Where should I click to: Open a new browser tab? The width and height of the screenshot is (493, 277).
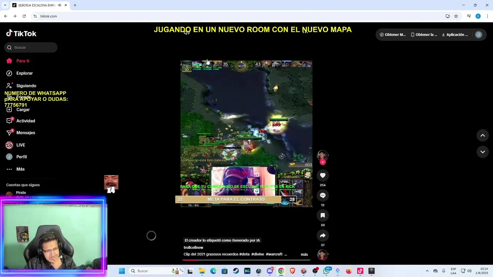75,5
